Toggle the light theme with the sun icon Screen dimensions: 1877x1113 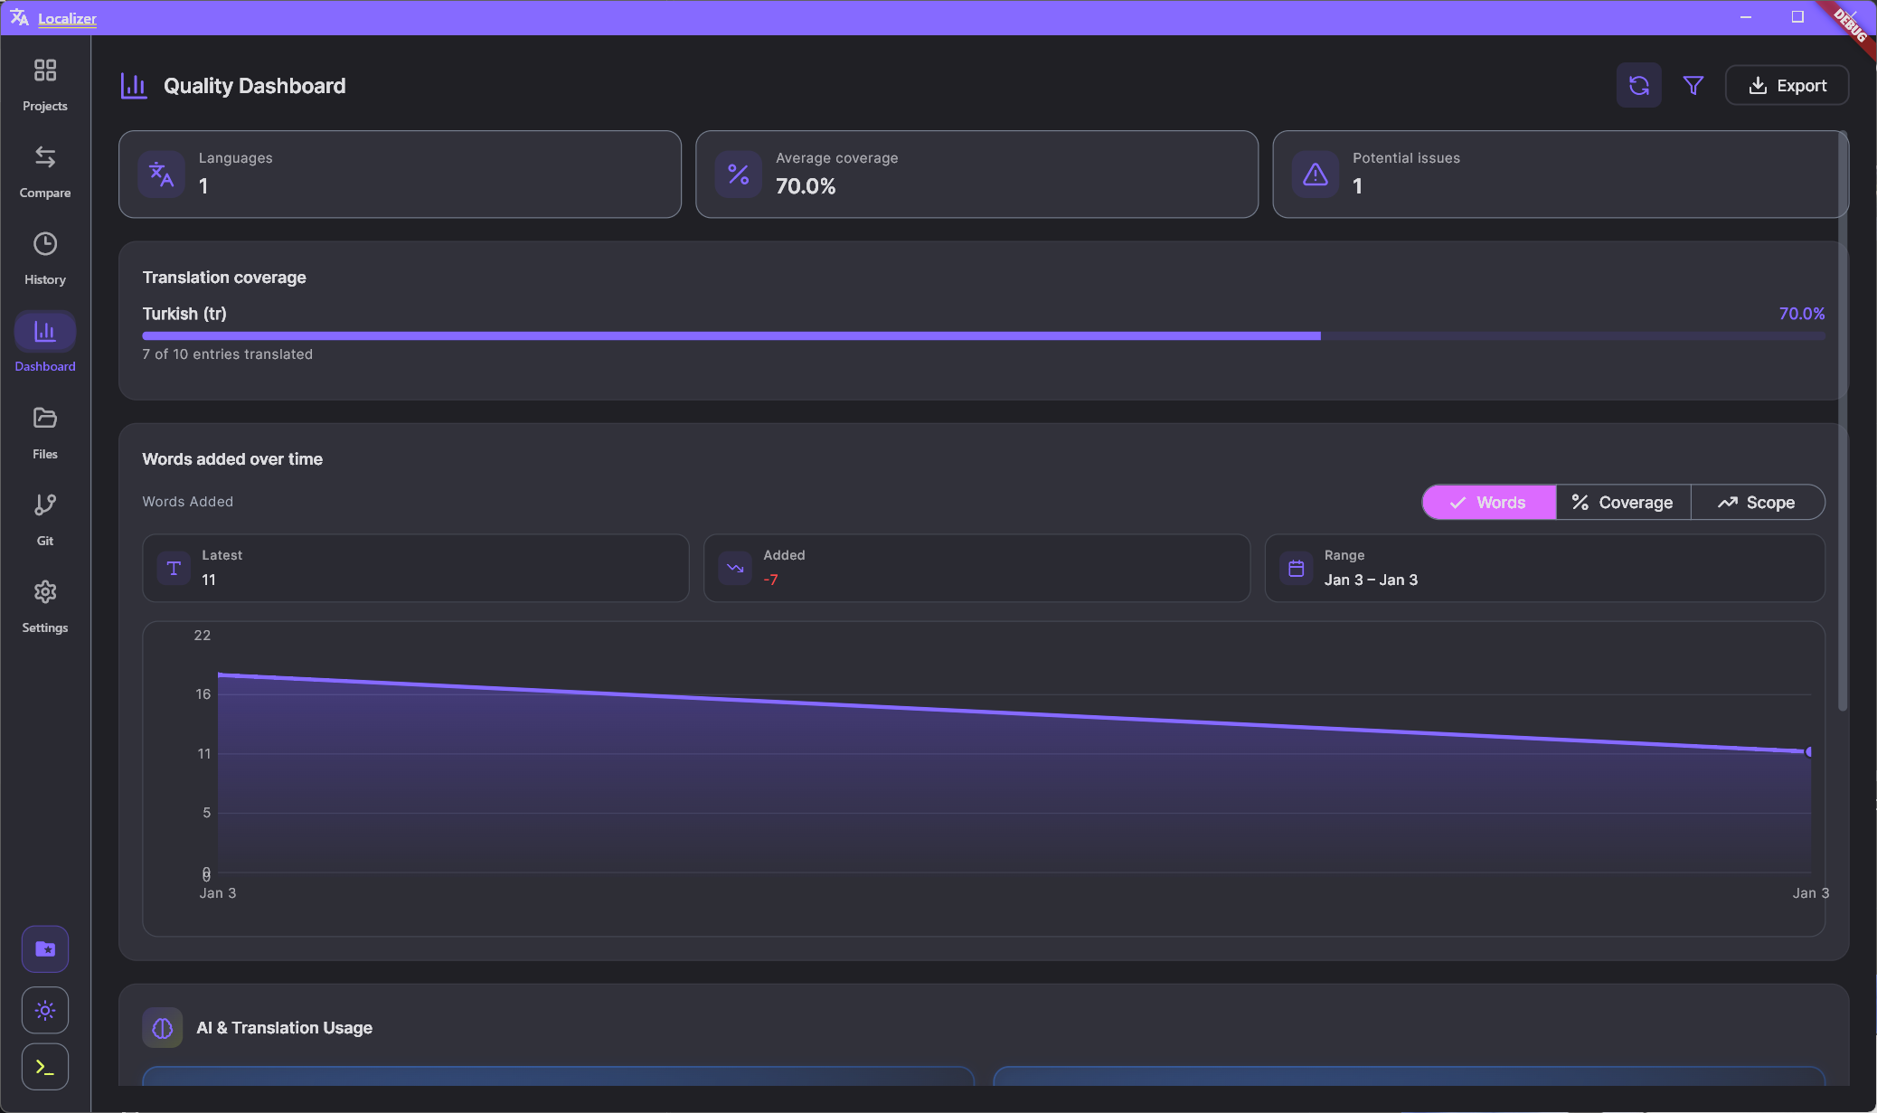[44, 1010]
